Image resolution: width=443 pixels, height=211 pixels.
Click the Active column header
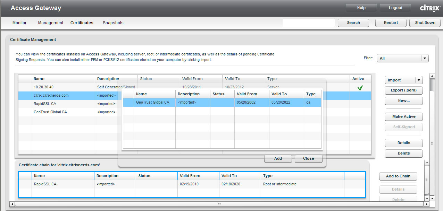360,79
